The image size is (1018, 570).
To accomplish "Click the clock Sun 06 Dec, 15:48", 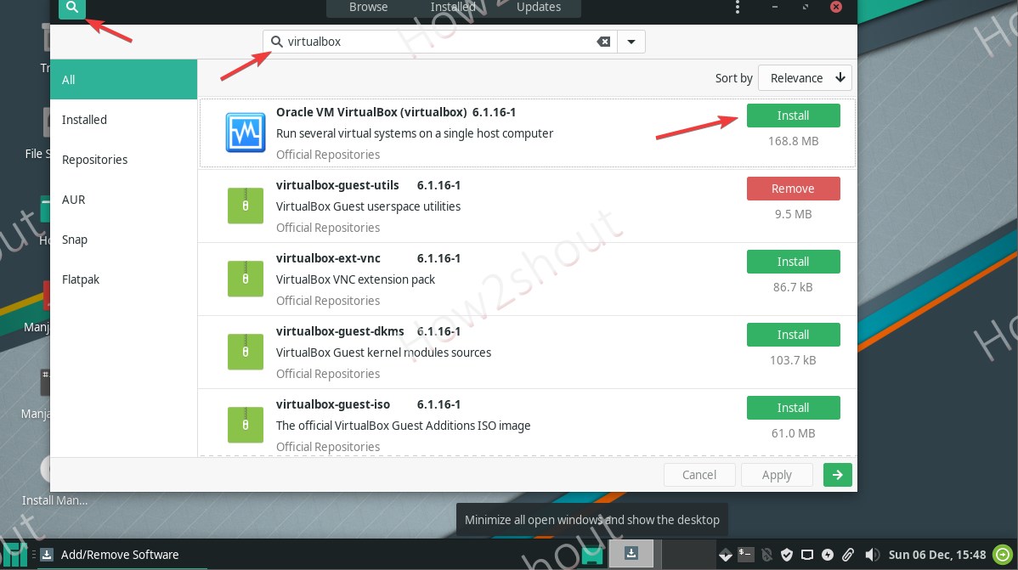I will [936, 555].
